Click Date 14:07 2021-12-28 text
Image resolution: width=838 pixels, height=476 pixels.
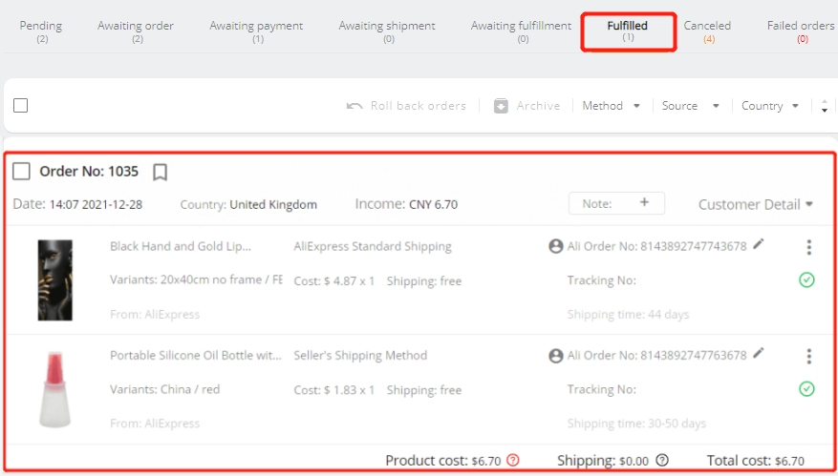tap(77, 204)
